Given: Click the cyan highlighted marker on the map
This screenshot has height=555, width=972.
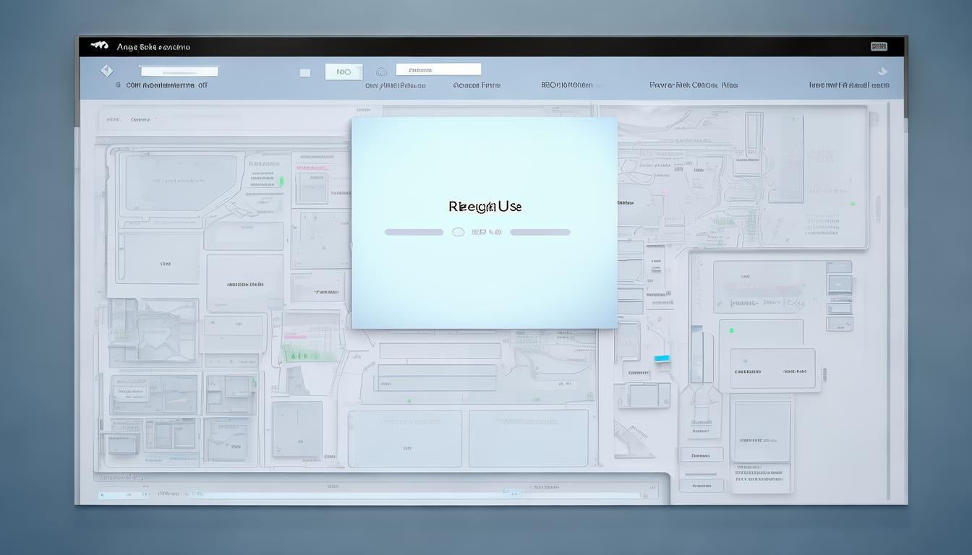Looking at the screenshot, I should point(662,358).
